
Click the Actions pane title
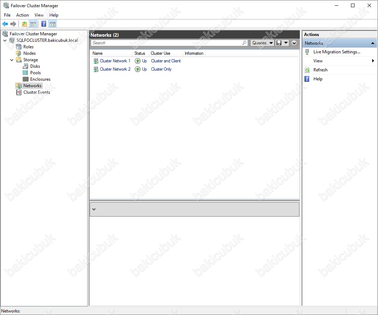pyautogui.click(x=311, y=35)
